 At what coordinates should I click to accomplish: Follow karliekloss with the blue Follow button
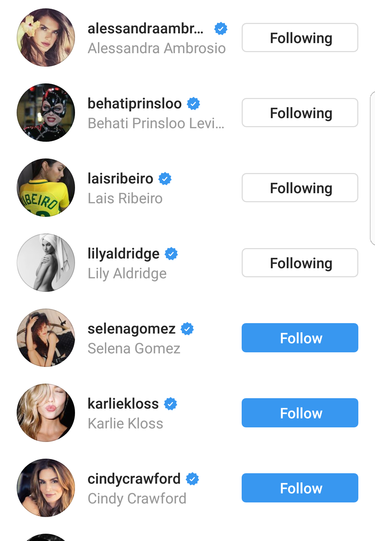click(x=300, y=413)
